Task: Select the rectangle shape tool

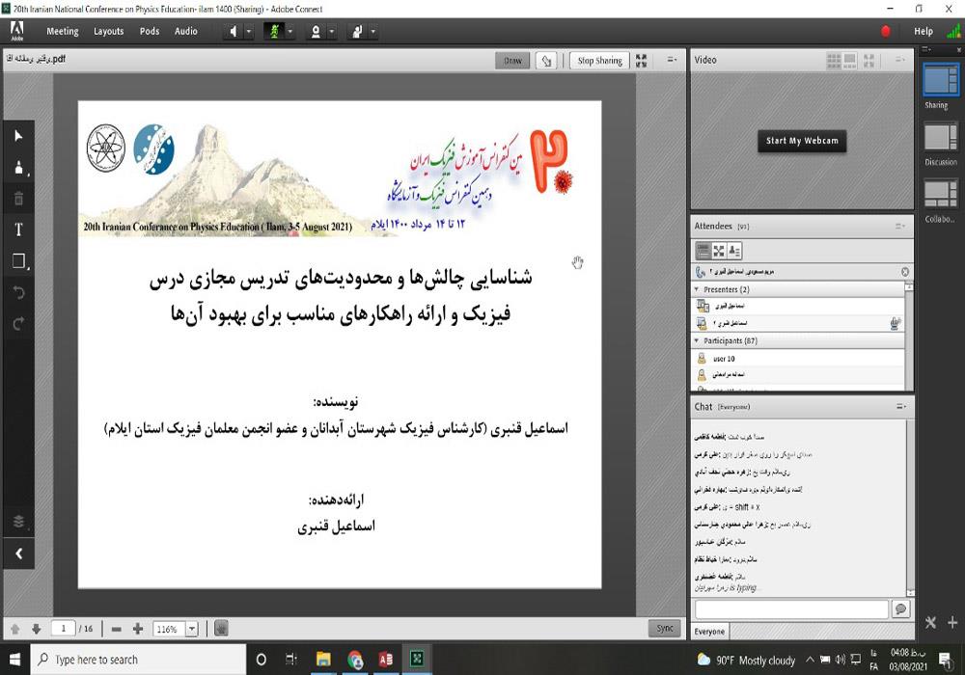Action: (x=17, y=261)
